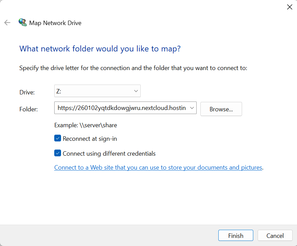Click the Folder field dropdown chevron
Screen dimensions: 297x246
point(192,108)
